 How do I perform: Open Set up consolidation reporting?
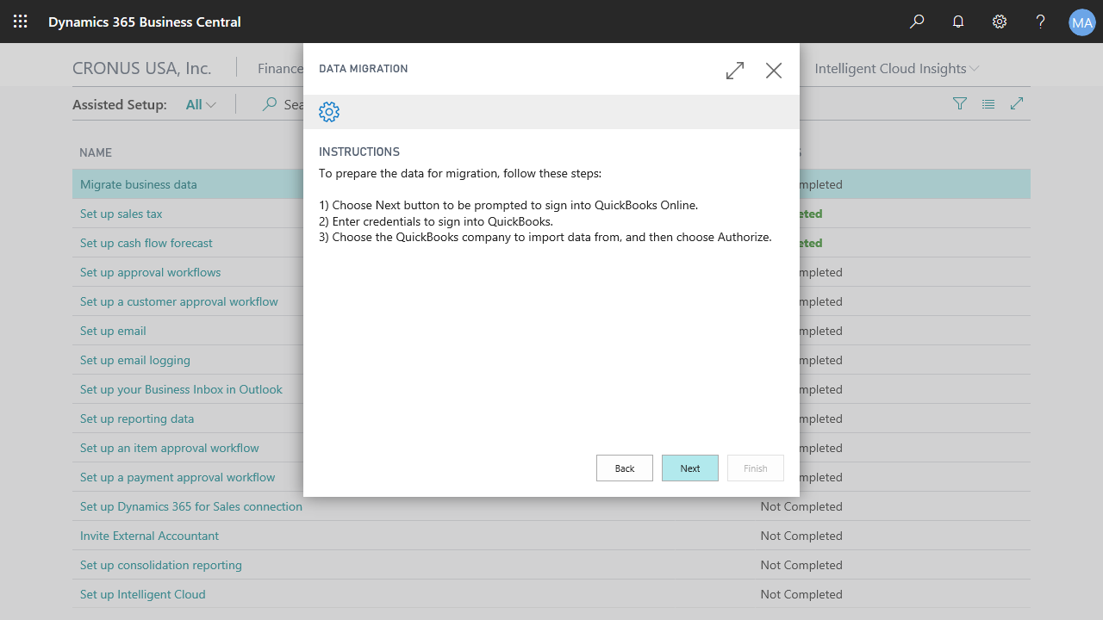(161, 565)
